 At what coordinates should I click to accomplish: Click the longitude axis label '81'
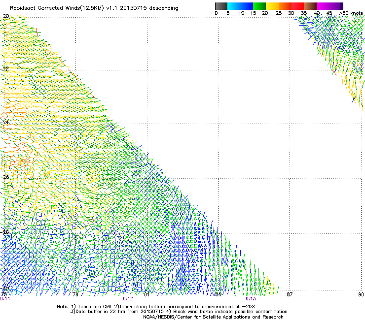pos(146,294)
